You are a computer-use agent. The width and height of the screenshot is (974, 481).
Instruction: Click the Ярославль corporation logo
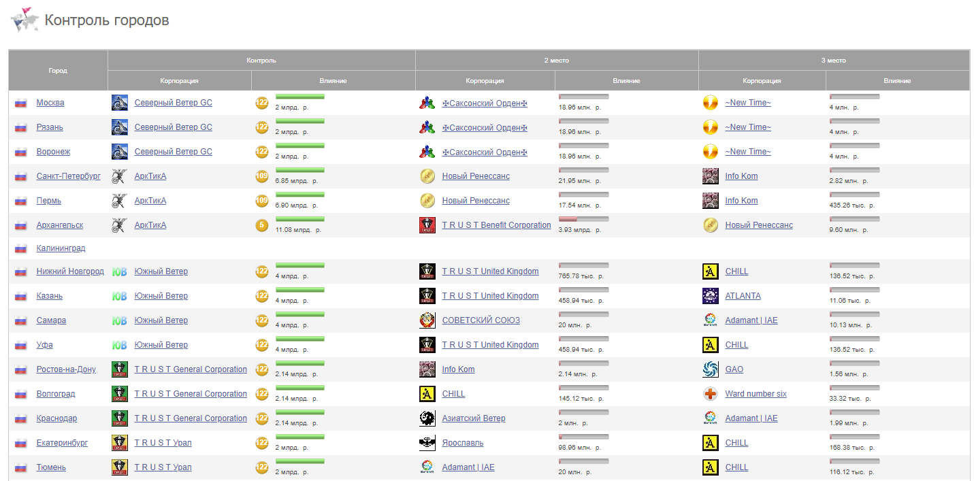click(427, 443)
